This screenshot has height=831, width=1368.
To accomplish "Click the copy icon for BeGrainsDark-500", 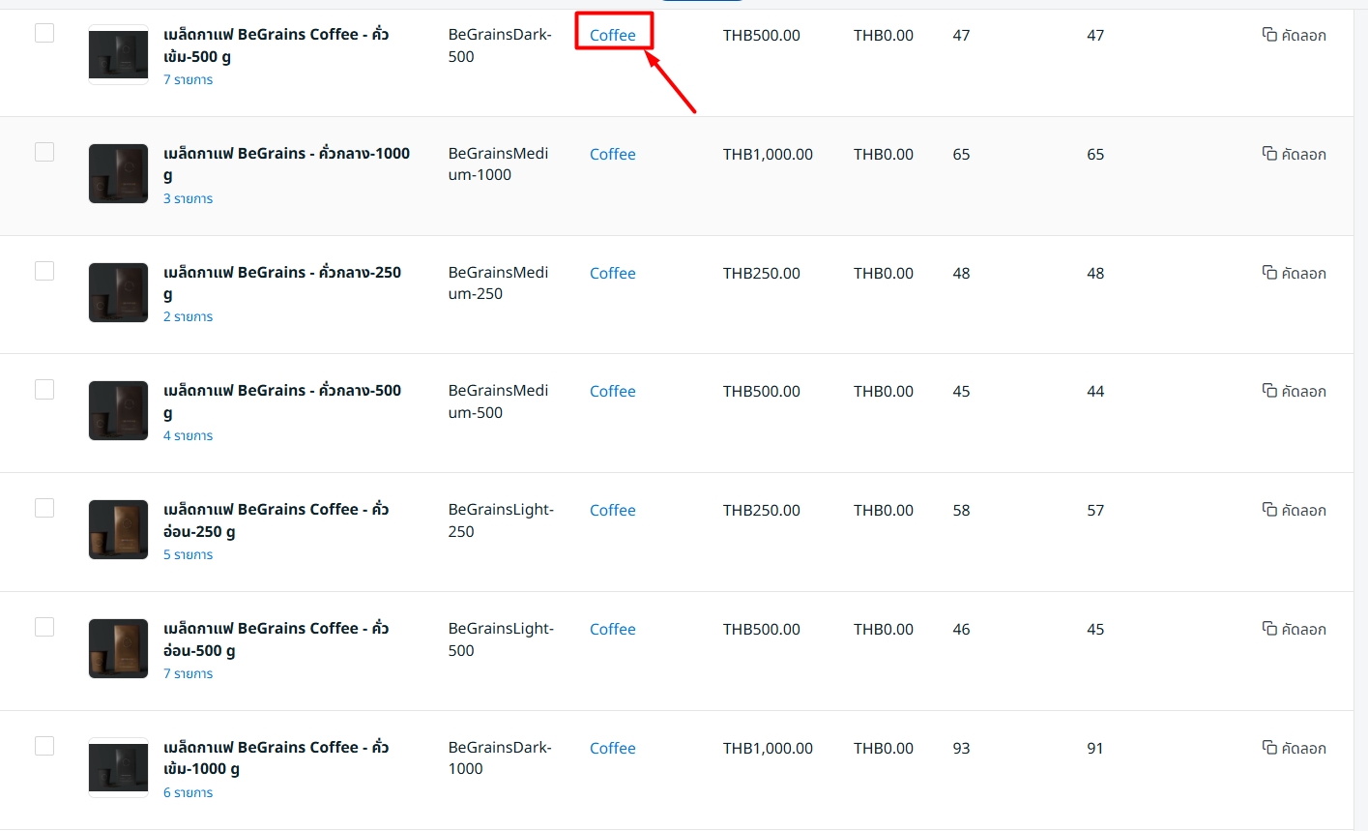I will [1269, 35].
